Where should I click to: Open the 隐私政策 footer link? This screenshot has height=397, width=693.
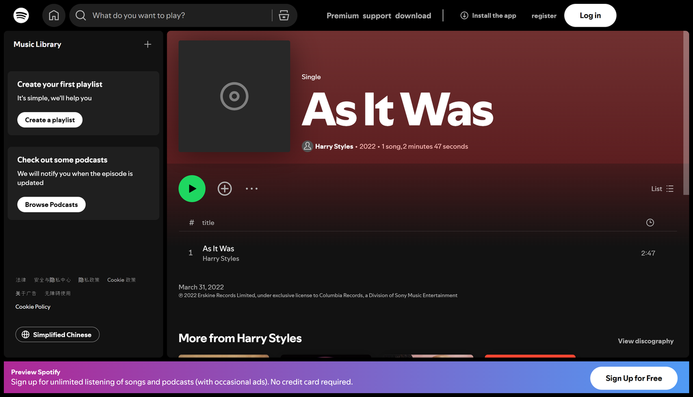[x=89, y=280]
